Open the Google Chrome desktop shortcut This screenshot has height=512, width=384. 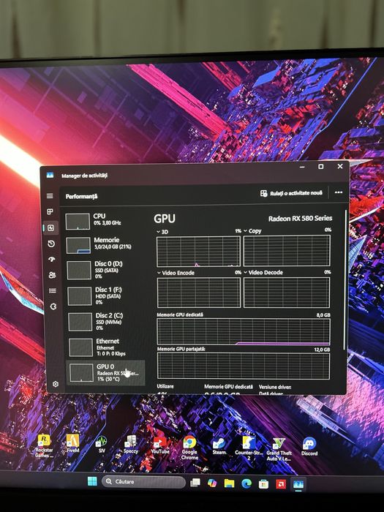click(x=189, y=448)
